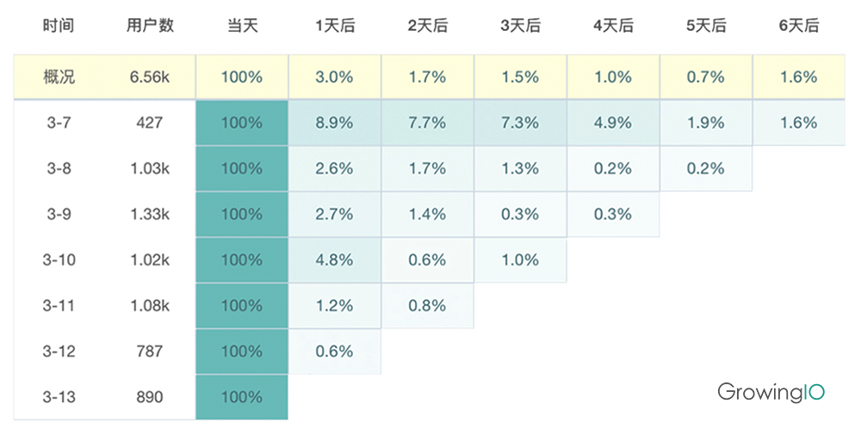The image size is (861, 434).
Task: Select the 6天后 column header
Action: tap(798, 26)
